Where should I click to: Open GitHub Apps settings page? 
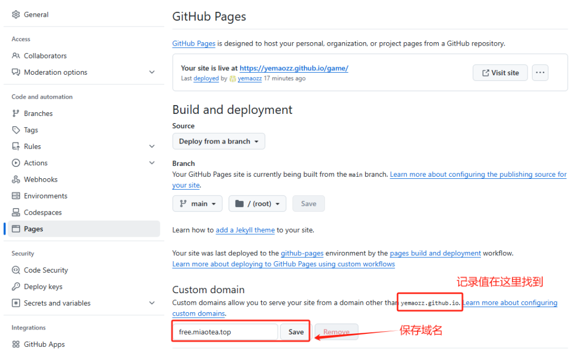[x=44, y=344]
